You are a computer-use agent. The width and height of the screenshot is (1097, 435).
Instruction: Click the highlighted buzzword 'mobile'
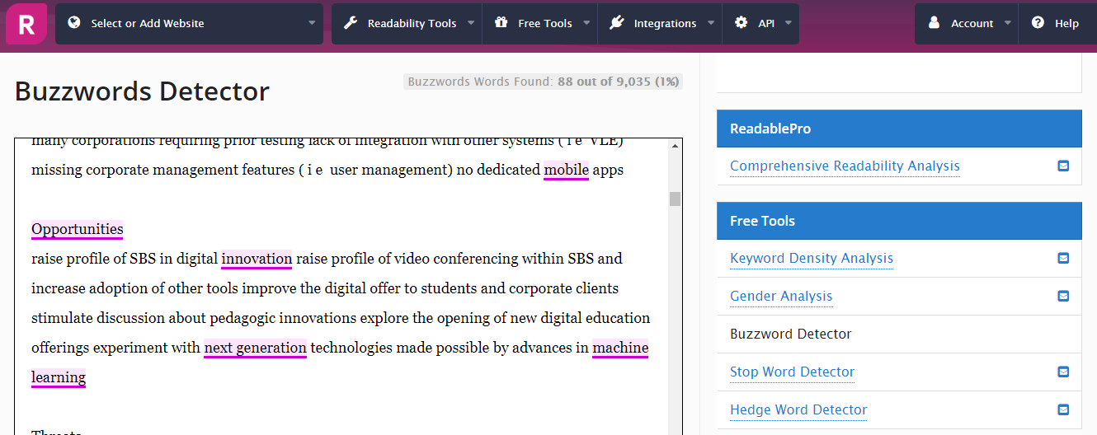click(566, 171)
